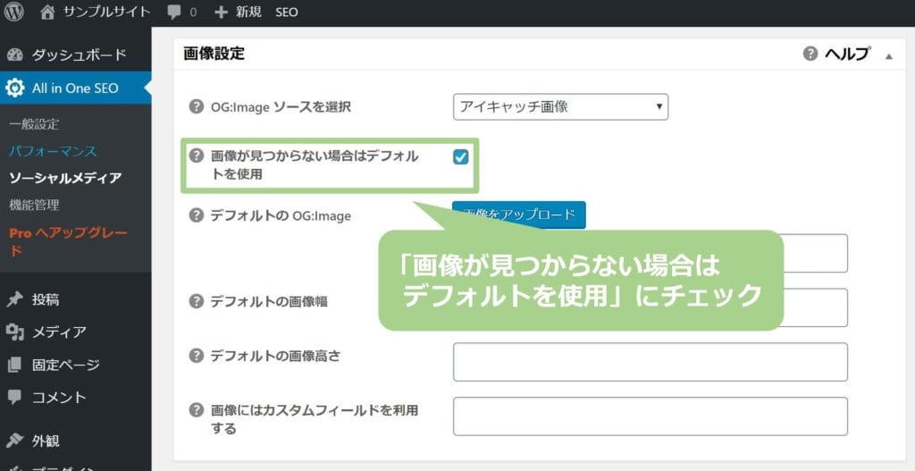Image resolution: width=915 pixels, height=471 pixels.
Task: Click the デフォルトの画像高さ label
Action: [x=275, y=356]
